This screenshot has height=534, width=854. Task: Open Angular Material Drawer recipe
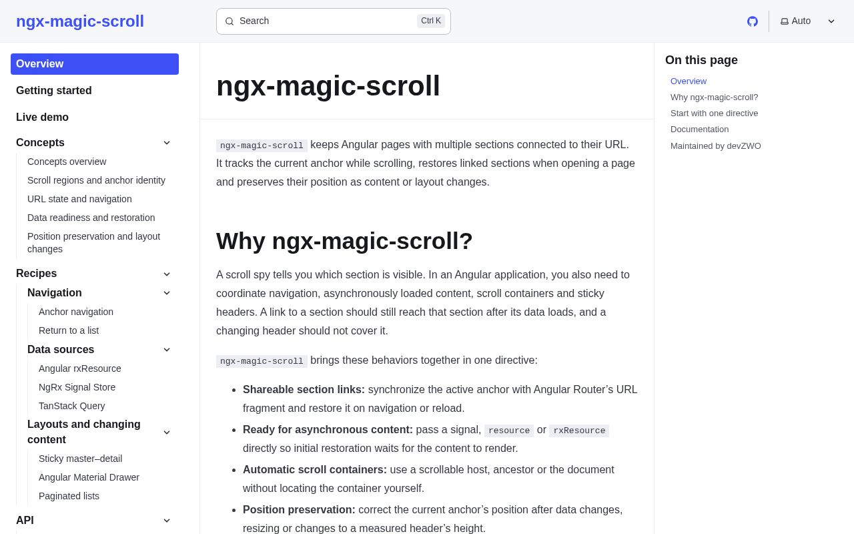coord(89,477)
